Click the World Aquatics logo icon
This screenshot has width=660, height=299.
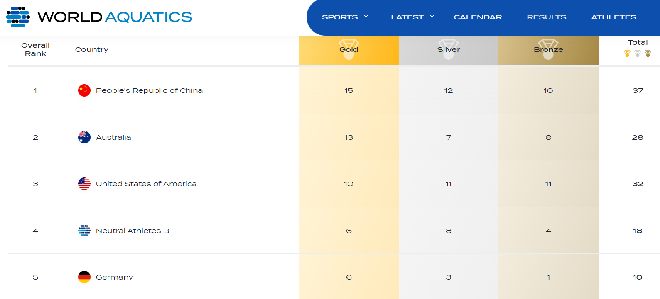(18, 17)
